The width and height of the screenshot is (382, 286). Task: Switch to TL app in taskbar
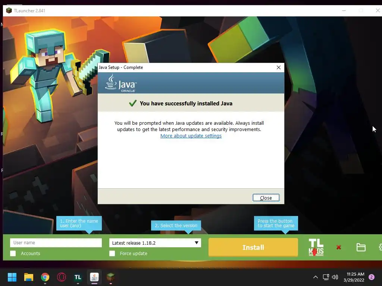click(78, 277)
